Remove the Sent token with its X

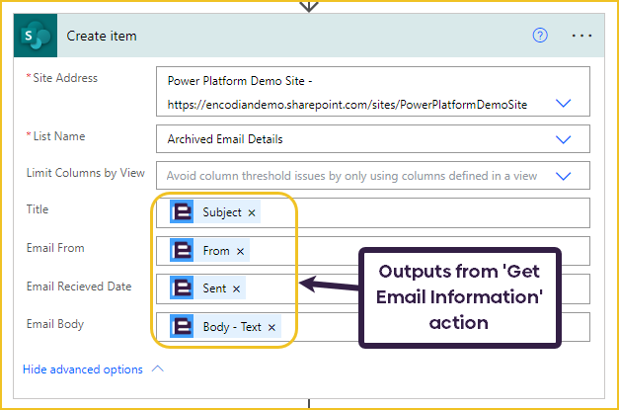[236, 289]
